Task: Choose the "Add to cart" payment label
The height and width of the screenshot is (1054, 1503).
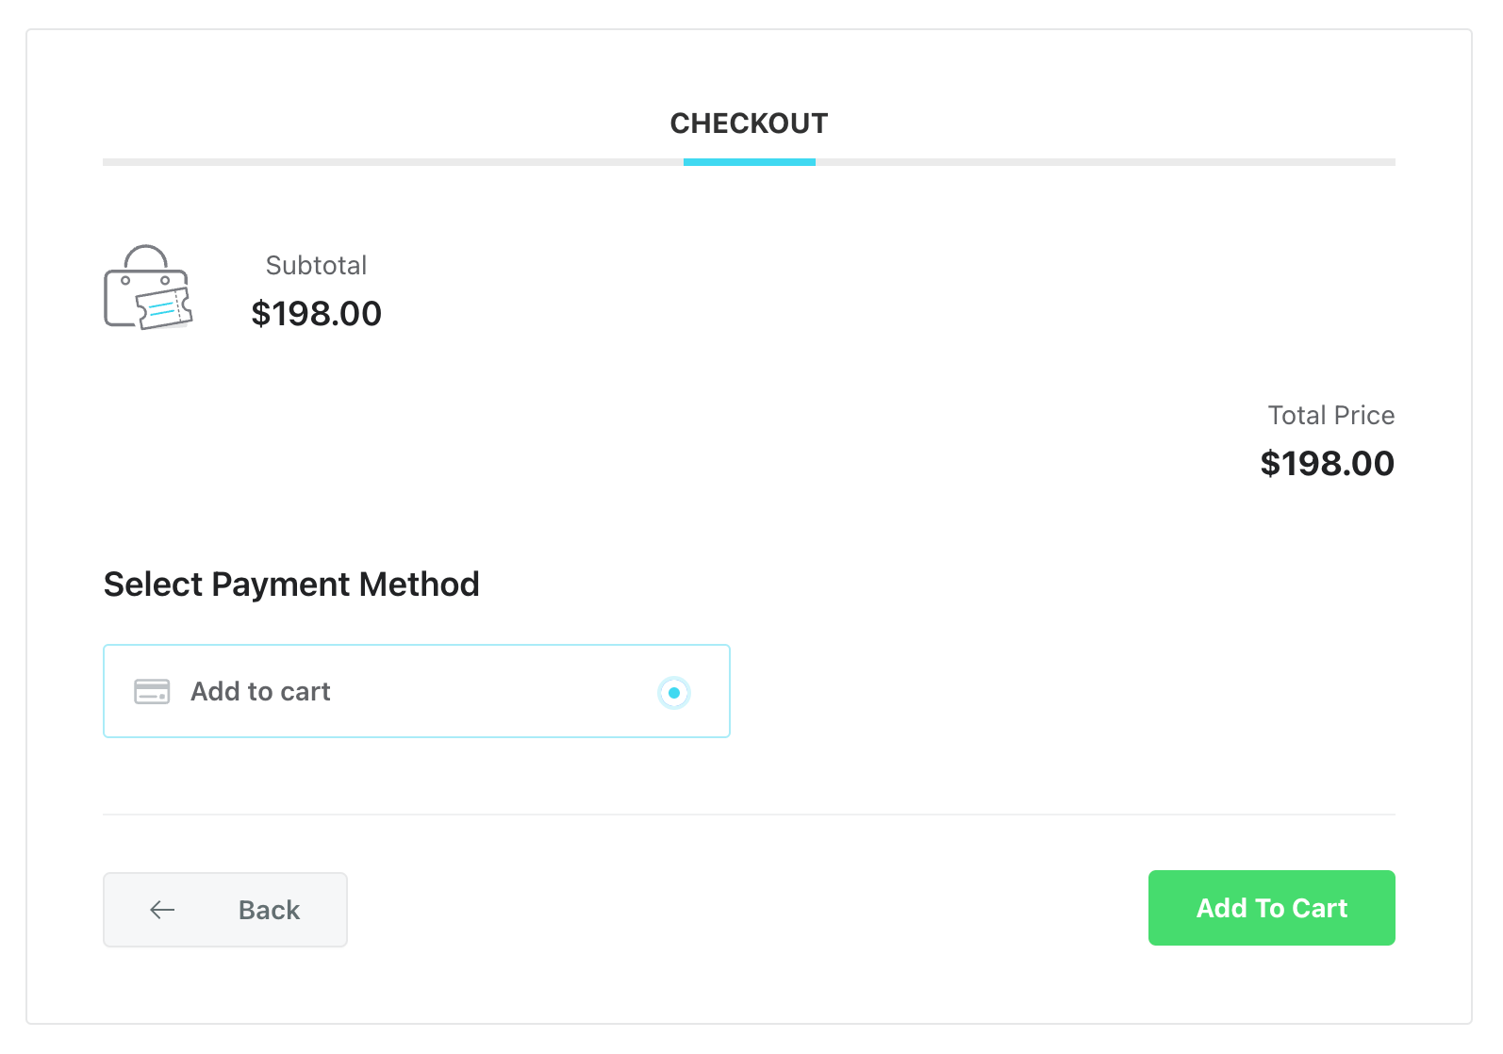Action: coord(260,692)
